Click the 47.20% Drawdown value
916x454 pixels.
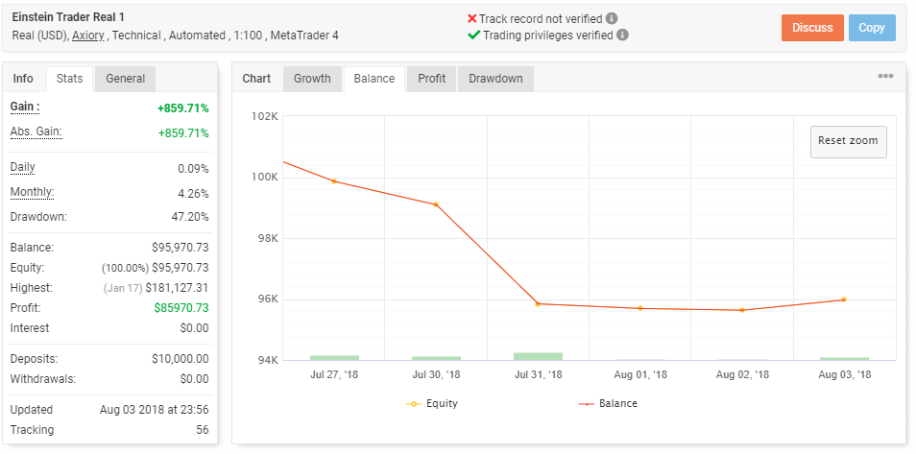click(189, 217)
